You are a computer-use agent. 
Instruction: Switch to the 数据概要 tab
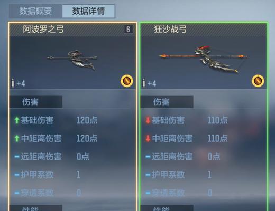35,11
